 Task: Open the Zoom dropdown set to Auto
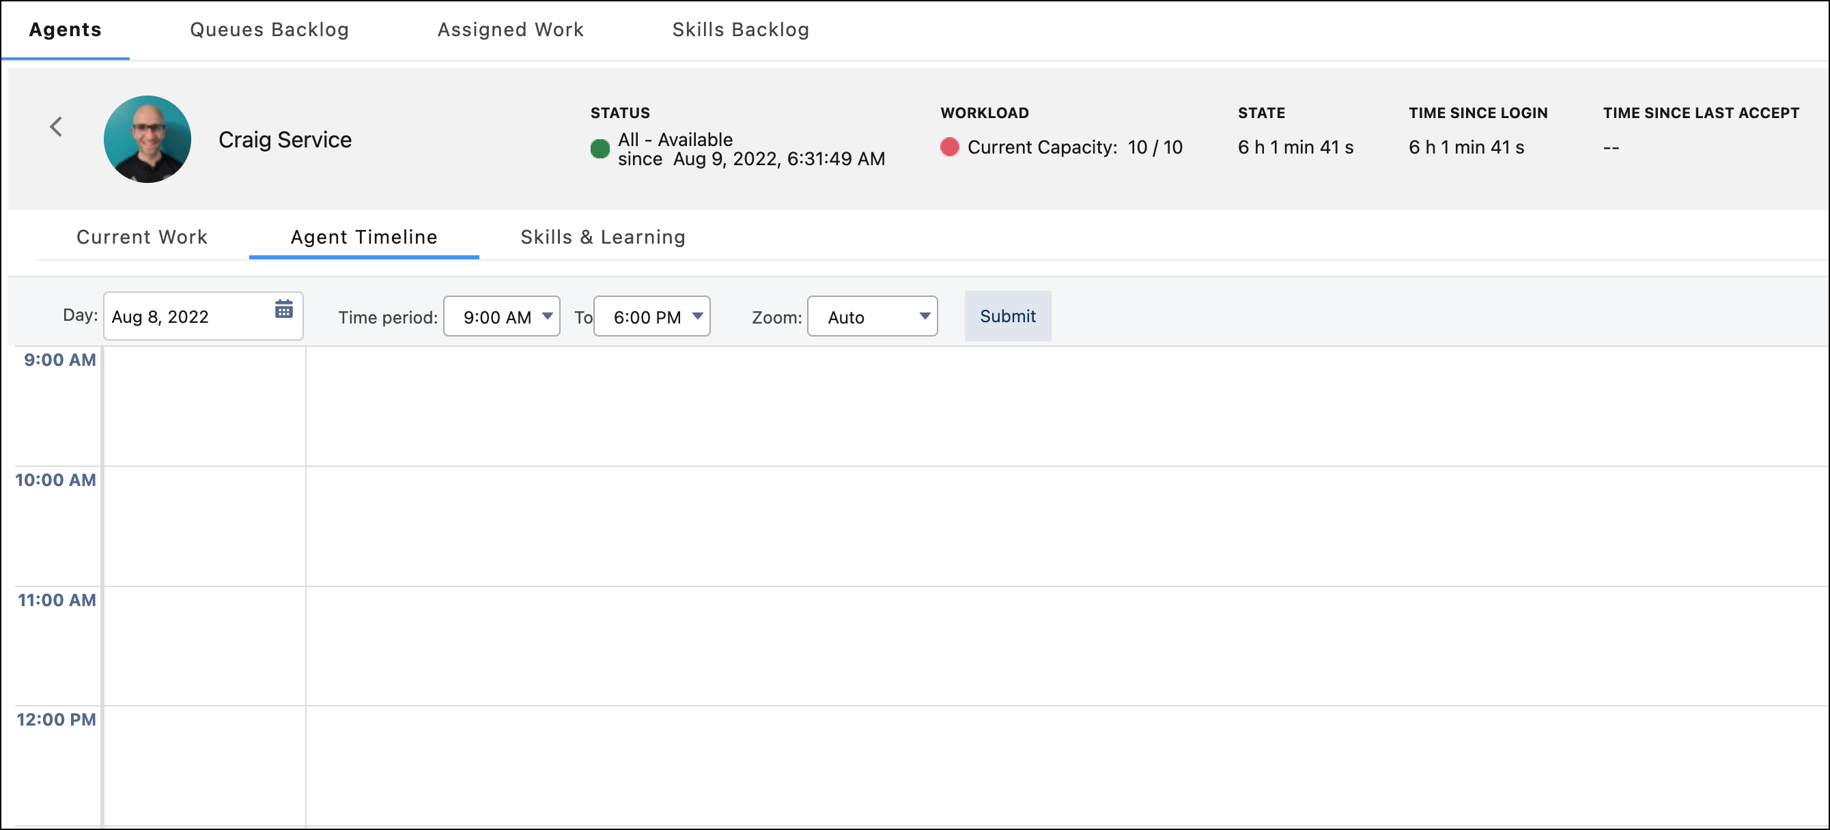873,317
